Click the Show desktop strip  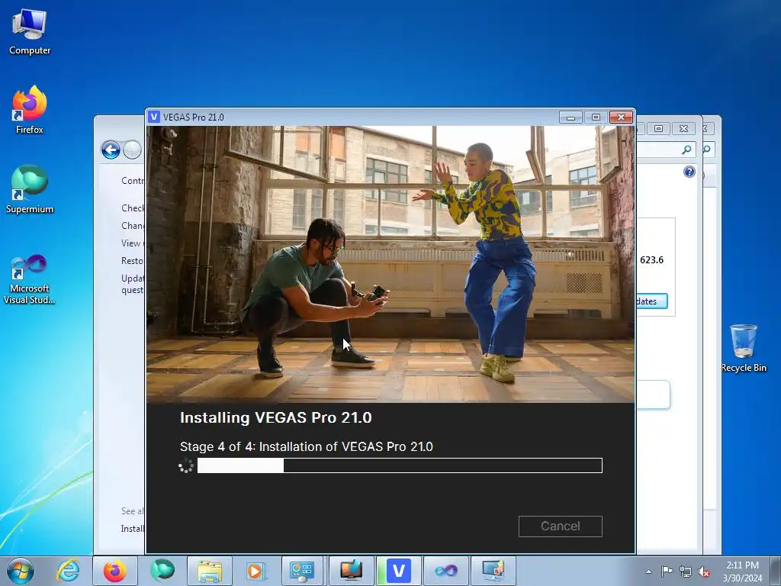(776, 572)
